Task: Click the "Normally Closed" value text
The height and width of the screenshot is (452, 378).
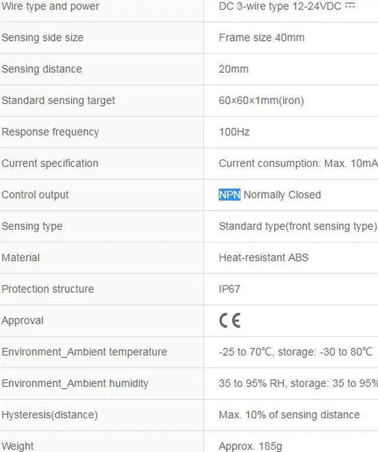Action: pyautogui.click(x=282, y=195)
